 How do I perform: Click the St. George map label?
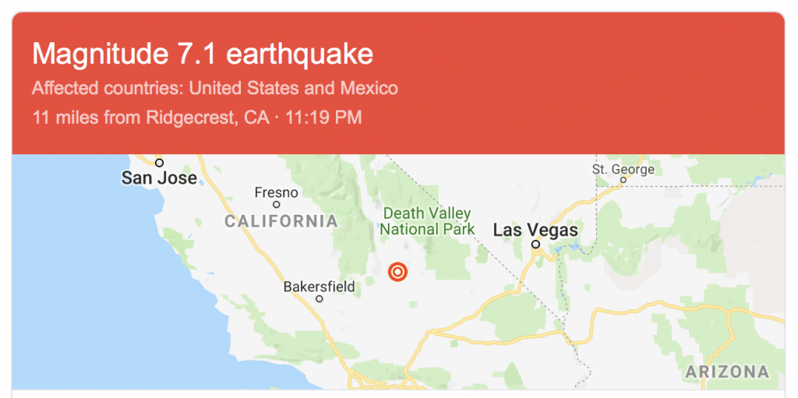point(623,168)
